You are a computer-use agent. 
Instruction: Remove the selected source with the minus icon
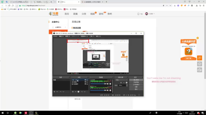75,92
